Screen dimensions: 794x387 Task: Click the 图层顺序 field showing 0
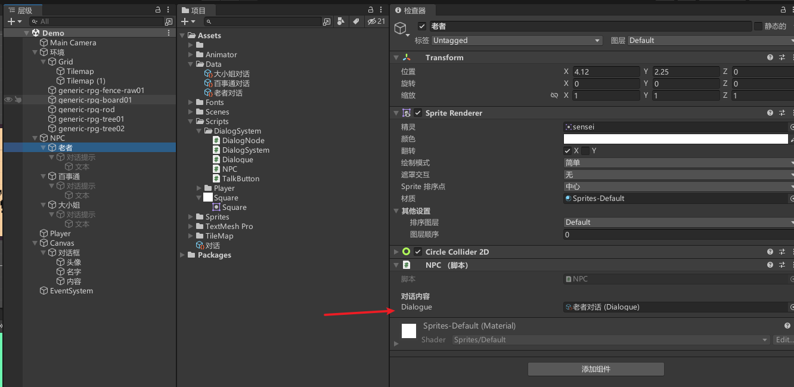click(x=678, y=235)
